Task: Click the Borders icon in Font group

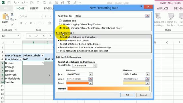Action: click(40, 23)
